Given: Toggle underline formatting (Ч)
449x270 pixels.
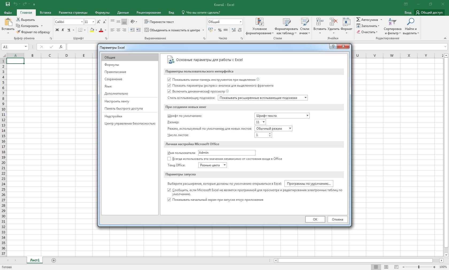Looking at the screenshot, I should pos(69,30).
